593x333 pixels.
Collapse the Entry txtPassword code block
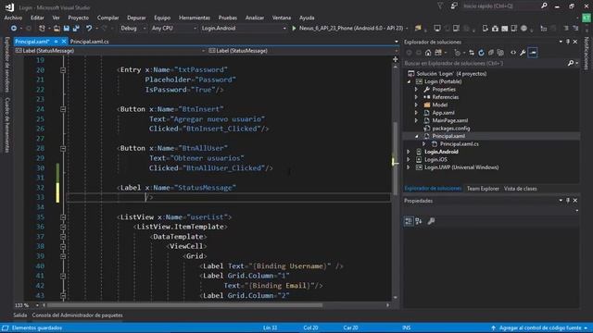(x=63, y=70)
